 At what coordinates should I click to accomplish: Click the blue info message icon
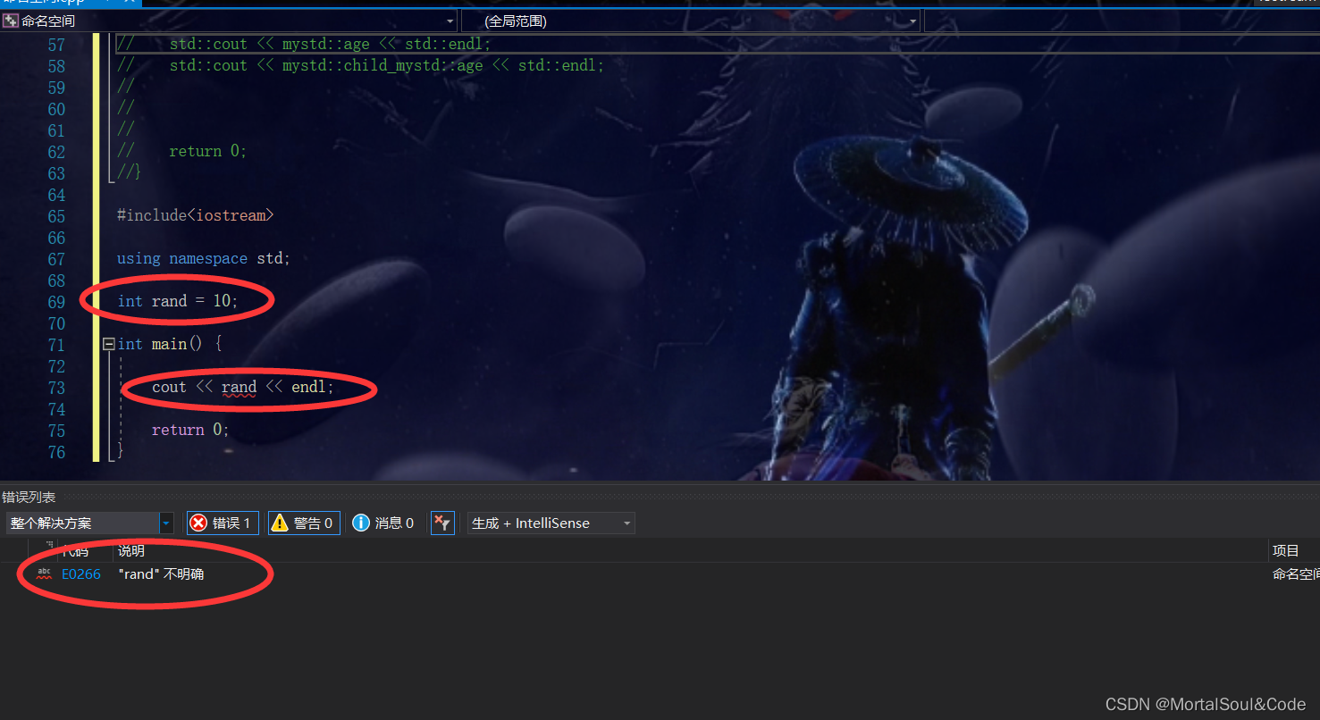[361, 523]
